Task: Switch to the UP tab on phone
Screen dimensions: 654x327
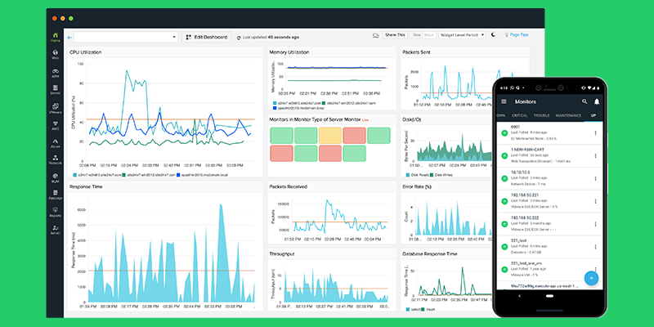Action: (x=594, y=115)
